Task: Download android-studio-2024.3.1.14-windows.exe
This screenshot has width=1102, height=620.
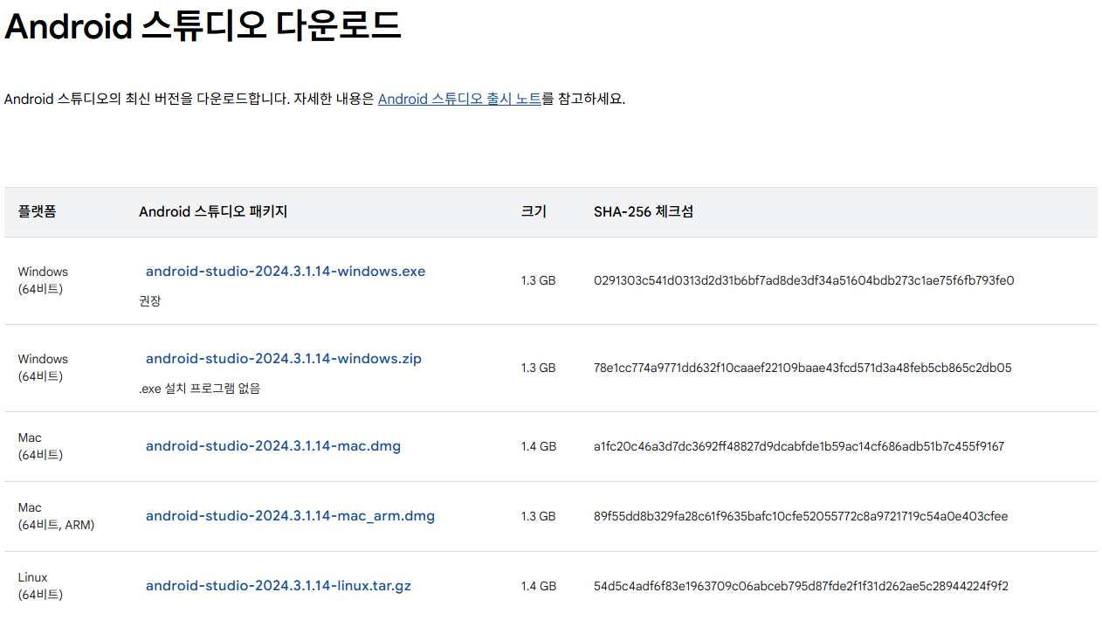Action: (x=286, y=272)
